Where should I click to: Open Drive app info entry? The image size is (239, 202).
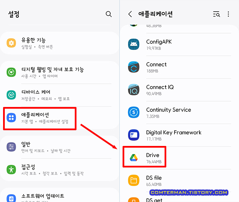(x=179, y=158)
